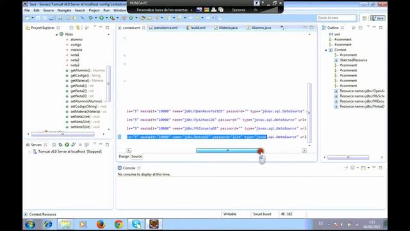Open the Project Explorer view menu triangle
Screen dimensions: 410x231
coord(94,27)
